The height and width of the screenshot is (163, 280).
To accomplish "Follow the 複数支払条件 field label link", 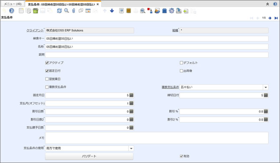I will [170, 87].
